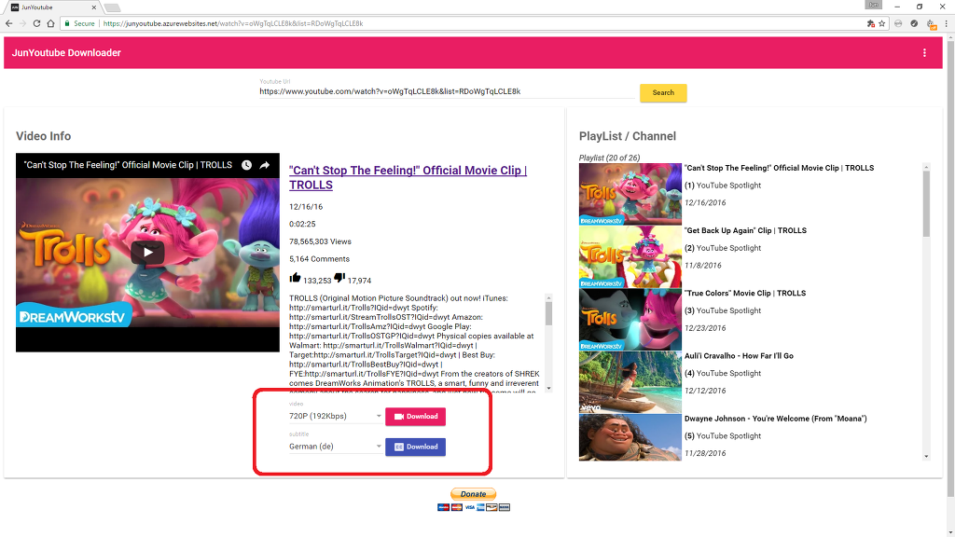Select the "Can't Stop The Feeling!" playlist thumbnail

point(630,194)
